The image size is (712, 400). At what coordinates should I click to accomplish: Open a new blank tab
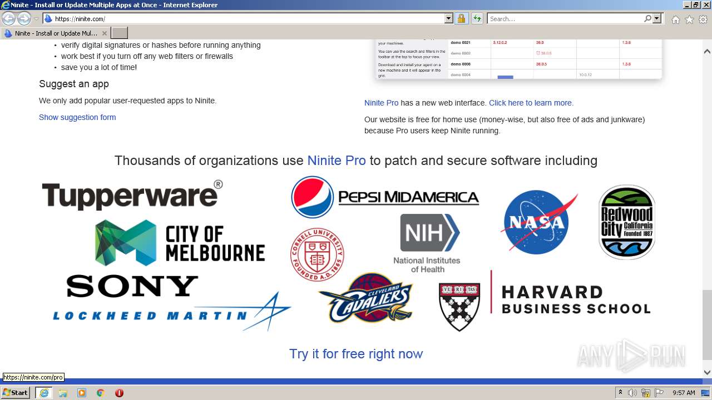point(120,33)
